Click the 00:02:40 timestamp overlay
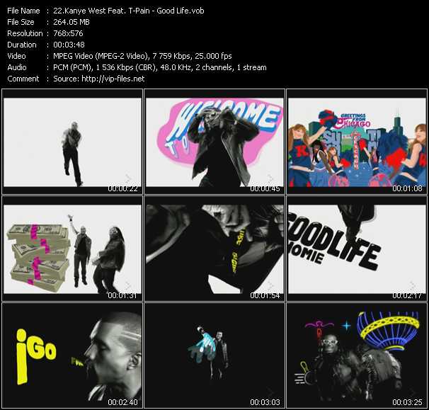This screenshot has height=410, width=429. point(123,402)
